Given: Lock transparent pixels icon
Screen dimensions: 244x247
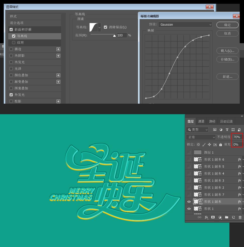Looking at the screenshot, I should pos(198,144).
